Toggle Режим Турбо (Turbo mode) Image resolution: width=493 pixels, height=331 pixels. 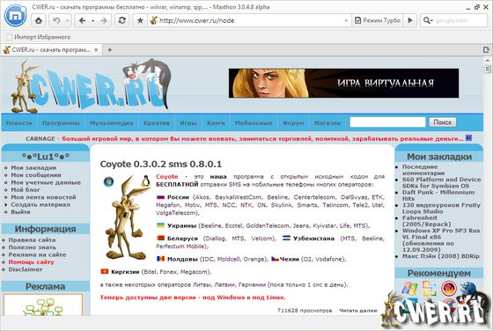point(378,20)
